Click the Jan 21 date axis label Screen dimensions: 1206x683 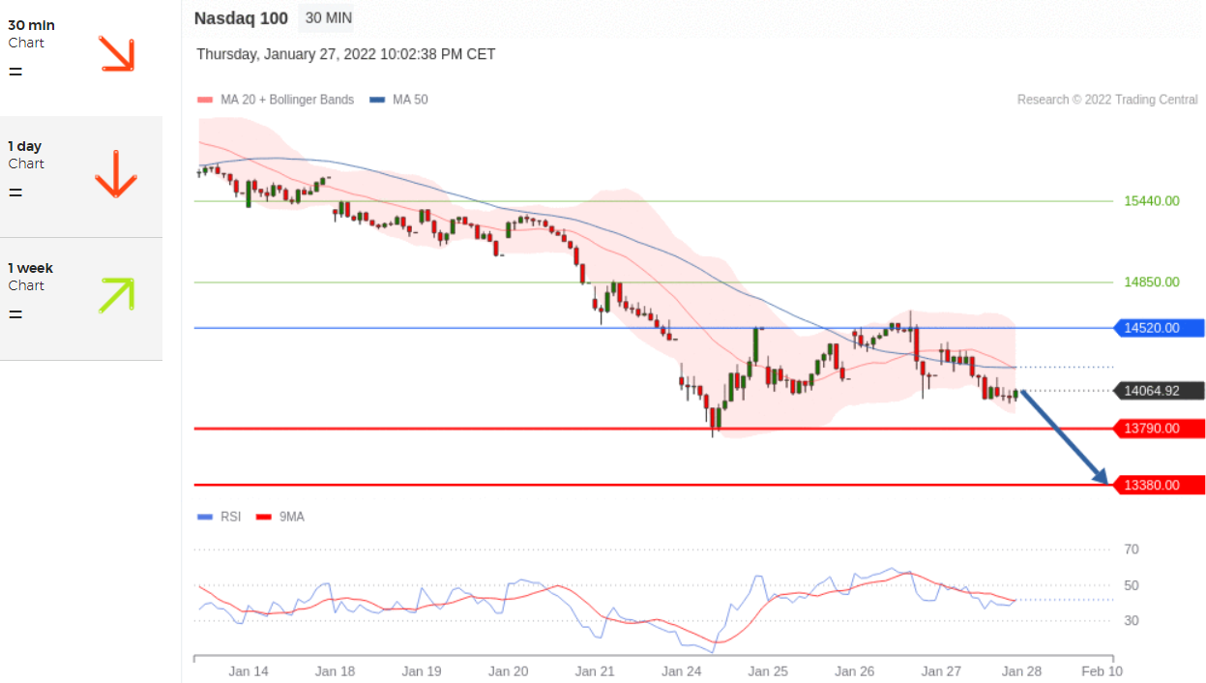pos(595,670)
